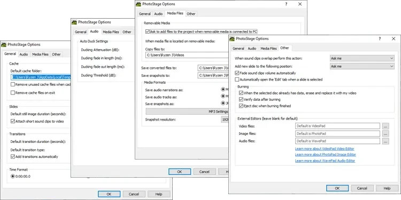
Task: Click the Save converted files to field
Action: [x=213, y=68]
